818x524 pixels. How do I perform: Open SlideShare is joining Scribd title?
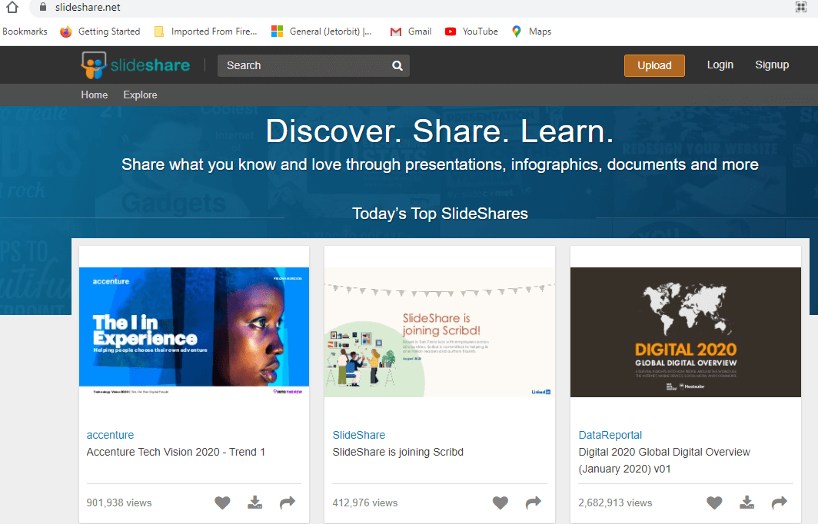[x=398, y=452]
